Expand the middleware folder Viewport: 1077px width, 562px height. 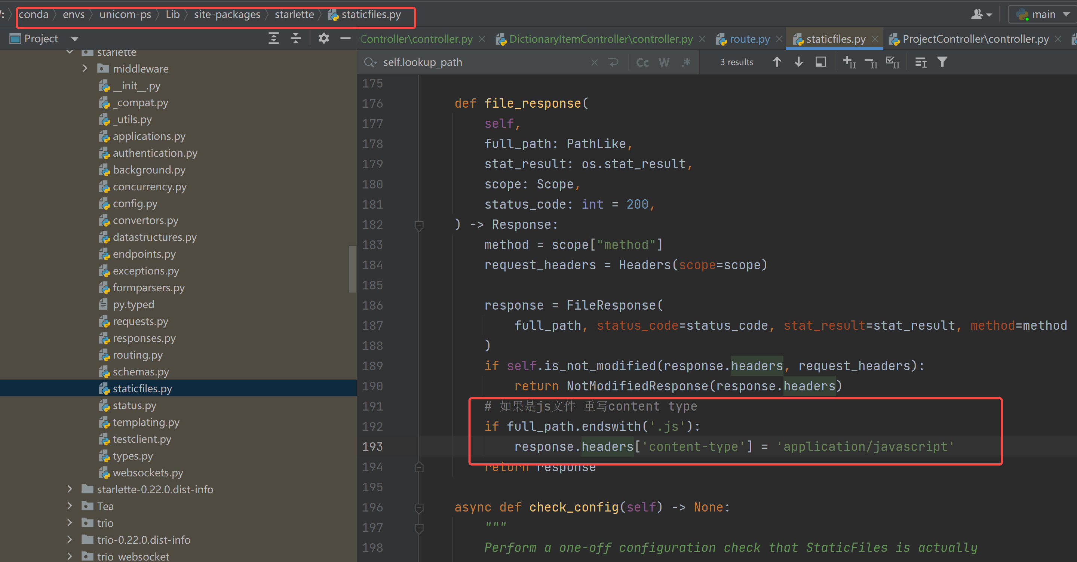[85, 68]
